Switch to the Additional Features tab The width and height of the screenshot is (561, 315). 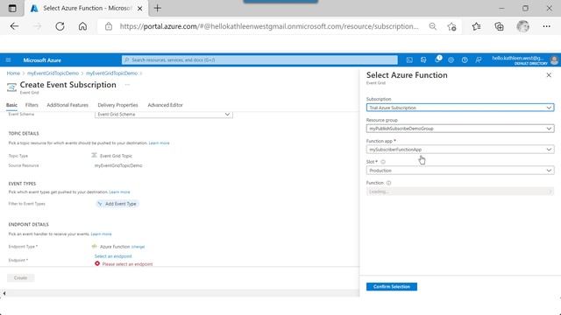[67, 105]
